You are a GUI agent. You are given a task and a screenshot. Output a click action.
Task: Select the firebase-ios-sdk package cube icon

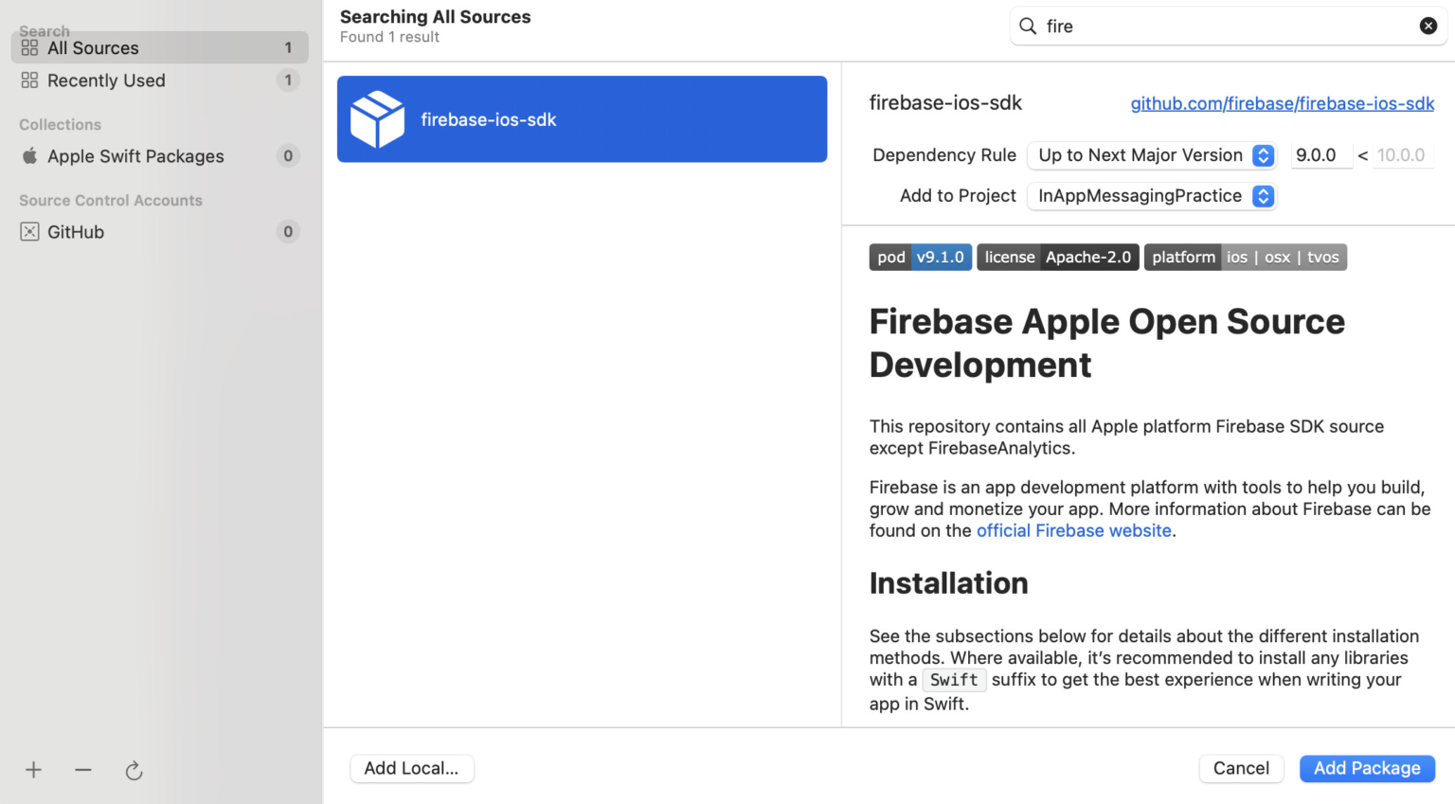click(x=378, y=118)
